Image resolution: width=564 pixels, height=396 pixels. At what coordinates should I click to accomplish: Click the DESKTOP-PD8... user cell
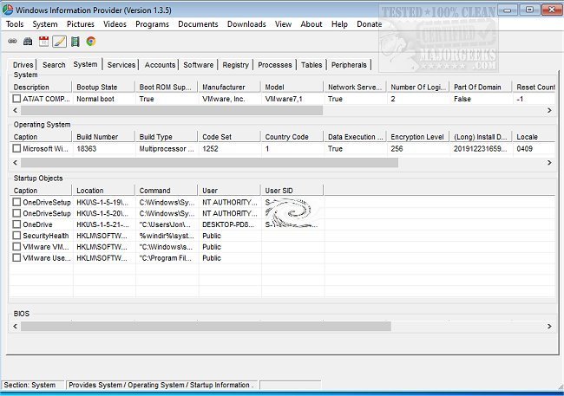pos(229,224)
